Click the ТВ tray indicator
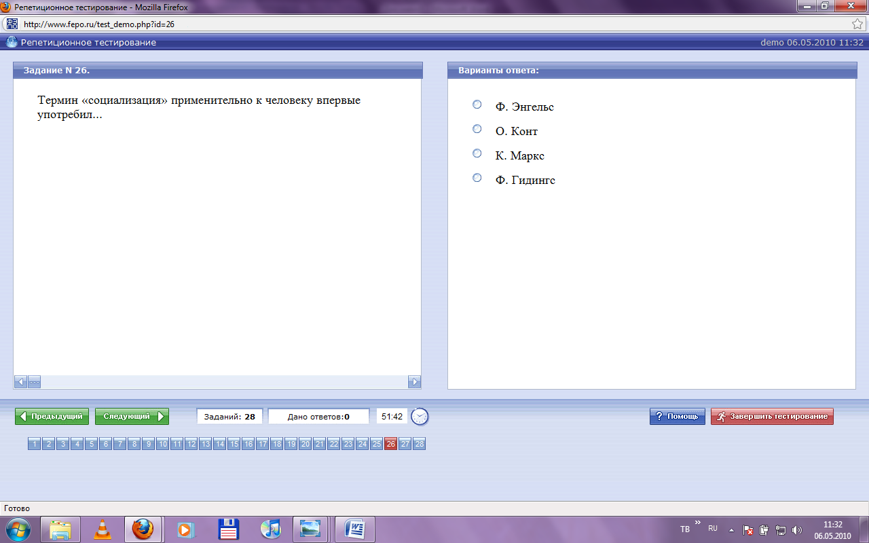869x543 pixels. (x=685, y=529)
